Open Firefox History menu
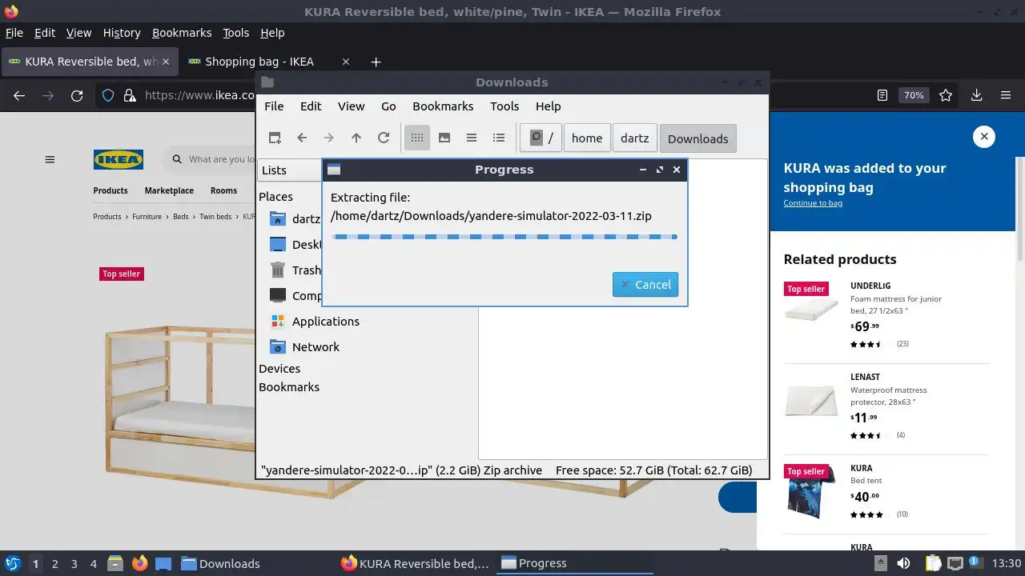Screen dimensions: 1025x576 (122, 33)
